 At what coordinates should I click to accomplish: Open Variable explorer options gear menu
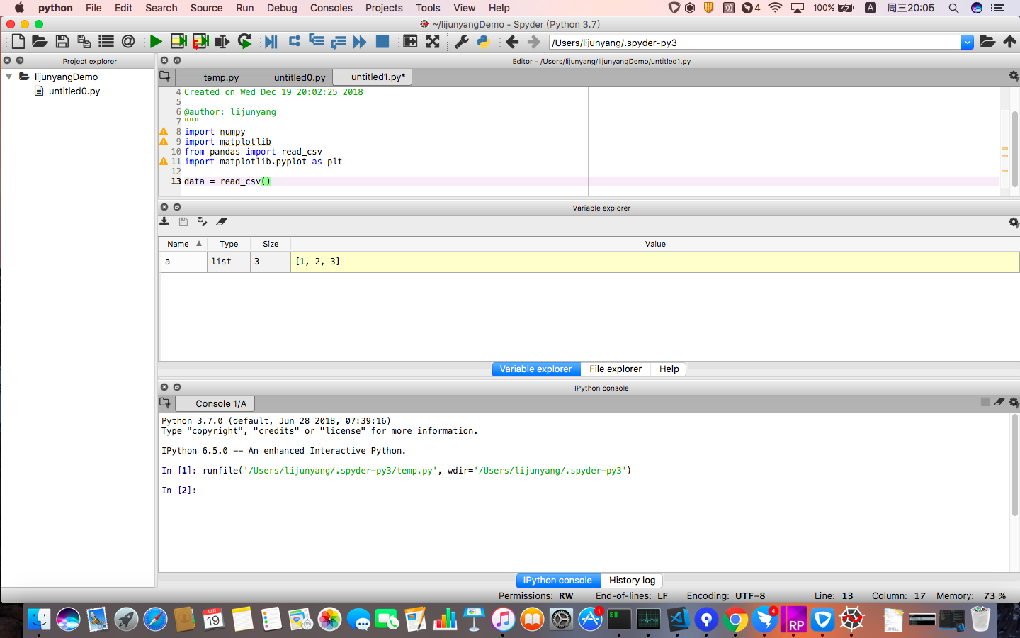[1014, 223]
